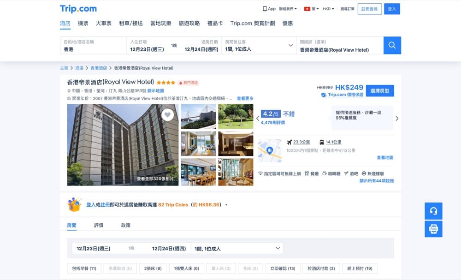Click the Hong Kong flag icon
Viewport: 461px width, 280px height.
pos(307,9)
